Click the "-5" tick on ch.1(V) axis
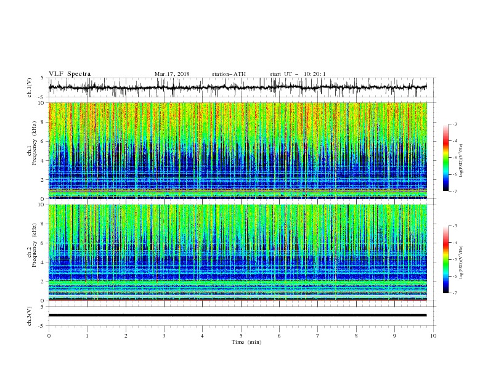Screen dimensions: 488x377 (x=42, y=97)
